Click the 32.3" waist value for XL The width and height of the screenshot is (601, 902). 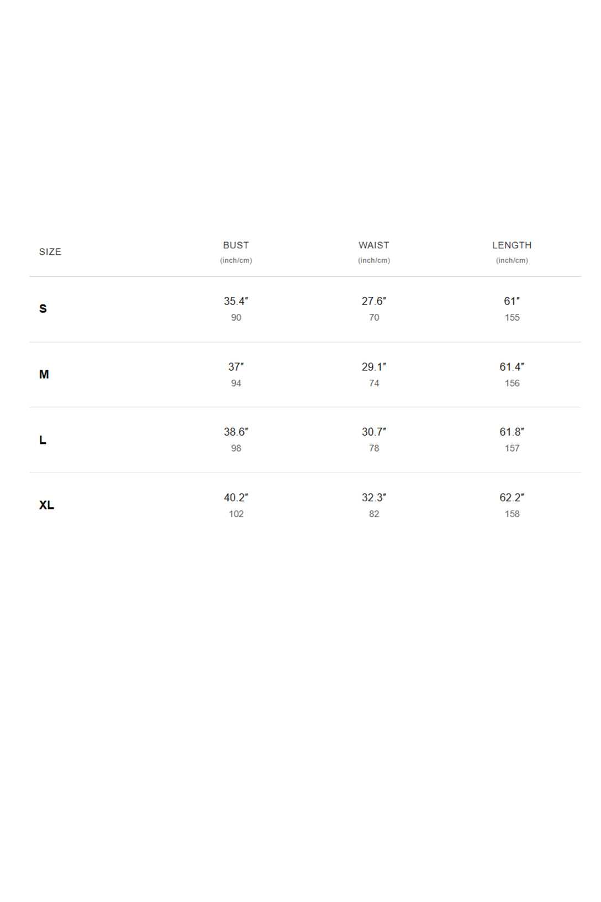click(x=374, y=497)
